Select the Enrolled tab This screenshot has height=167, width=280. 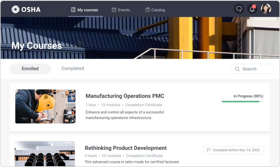(30, 69)
